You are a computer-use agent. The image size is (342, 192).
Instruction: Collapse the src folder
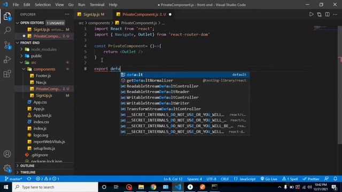21,62
